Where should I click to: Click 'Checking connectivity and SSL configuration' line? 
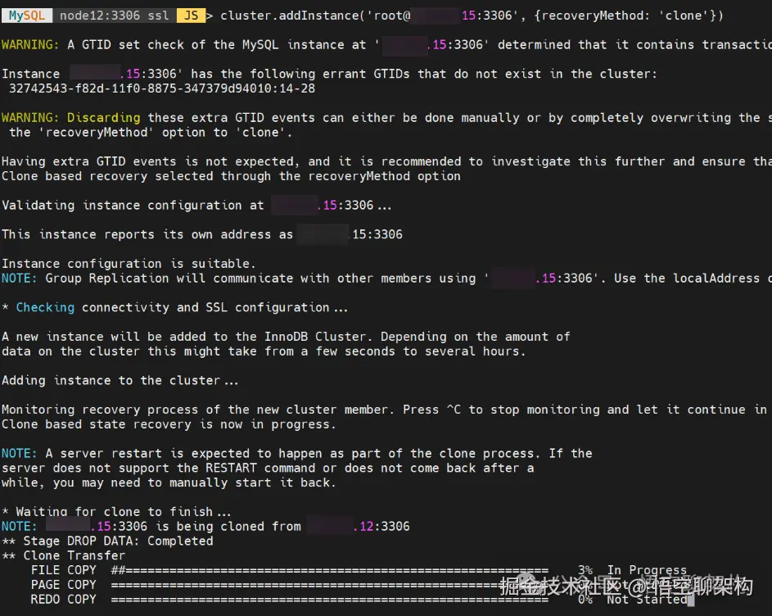pos(174,307)
